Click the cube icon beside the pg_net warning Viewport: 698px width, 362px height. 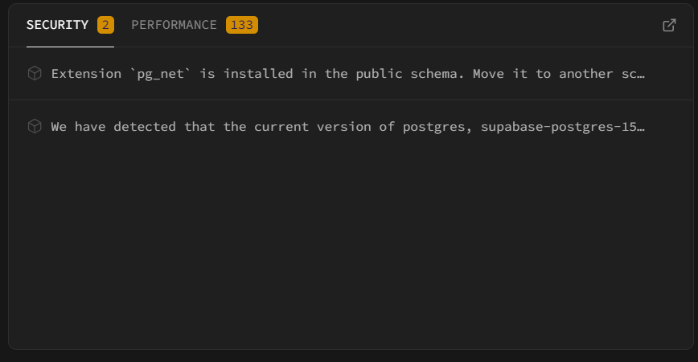click(x=35, y=73)
